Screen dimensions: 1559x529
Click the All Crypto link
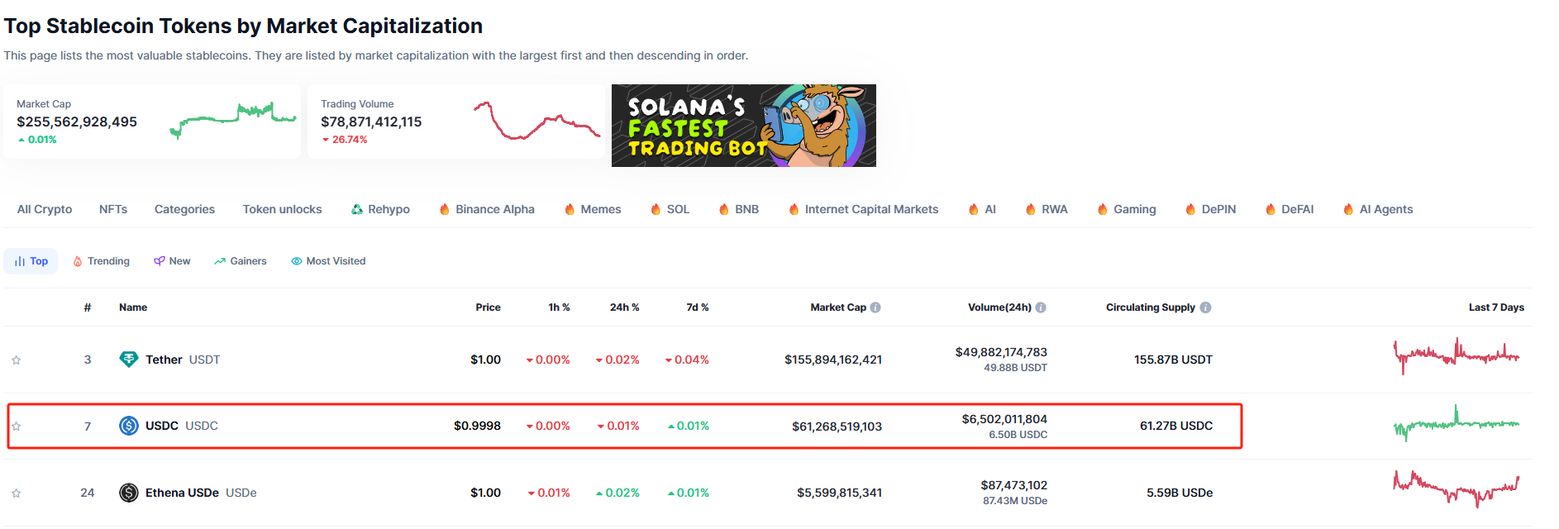click(x=43, y=209)
